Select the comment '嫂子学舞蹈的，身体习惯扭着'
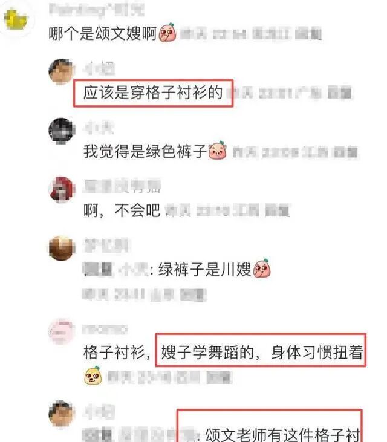 pos(262,353)
